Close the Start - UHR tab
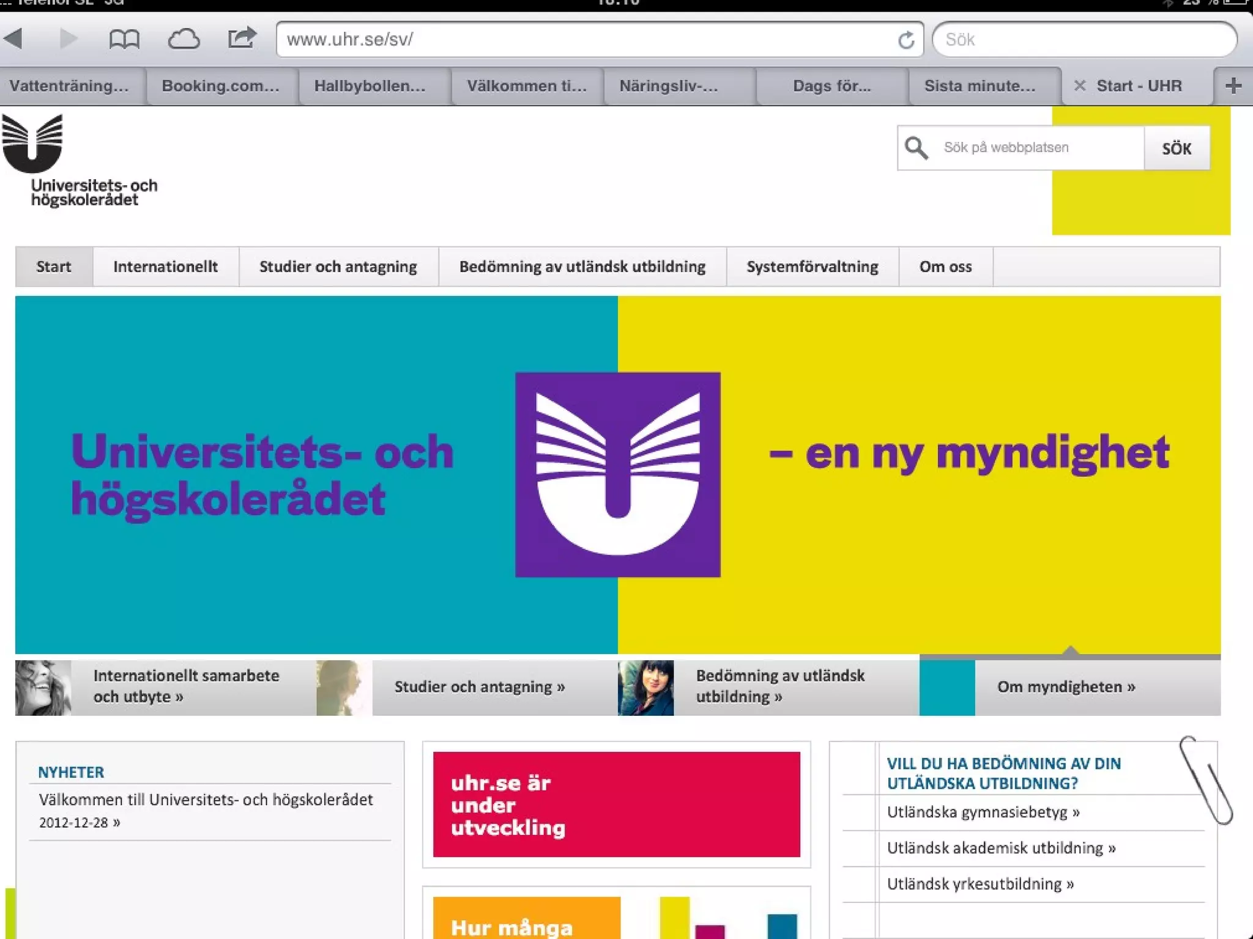The width and height of the screenshot is (1253, 939). click(1080, 86)
